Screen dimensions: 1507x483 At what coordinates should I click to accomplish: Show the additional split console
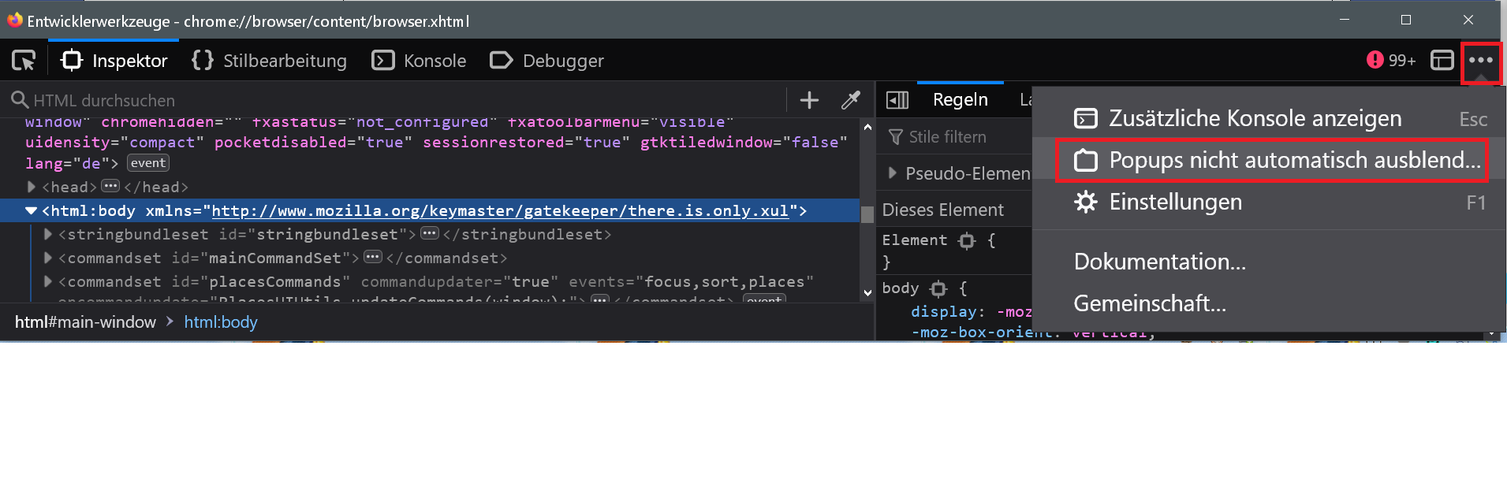[x=1255, y=119]
